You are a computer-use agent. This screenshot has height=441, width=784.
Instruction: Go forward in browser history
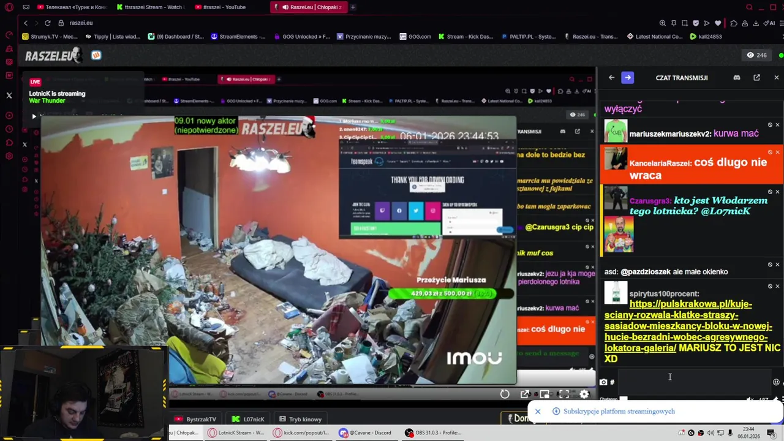click(36, 23)
